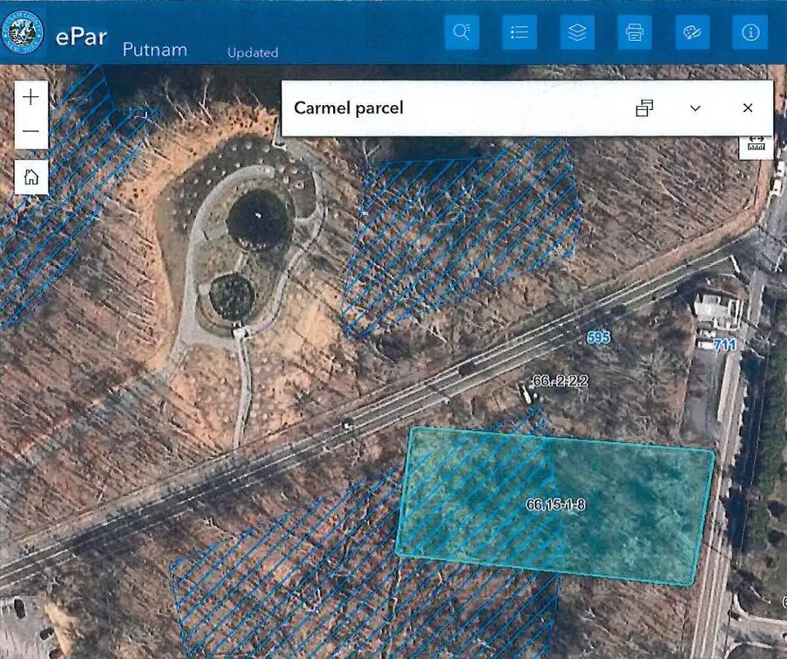Viewport: 787px width, 659px height.
Task: Dock the Carmel parcel popup
Action: tap(644, 108)
